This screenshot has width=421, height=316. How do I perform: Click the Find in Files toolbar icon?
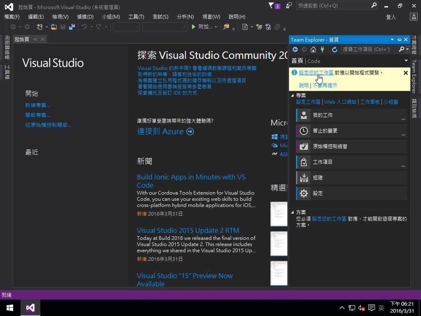coord(227,27)
